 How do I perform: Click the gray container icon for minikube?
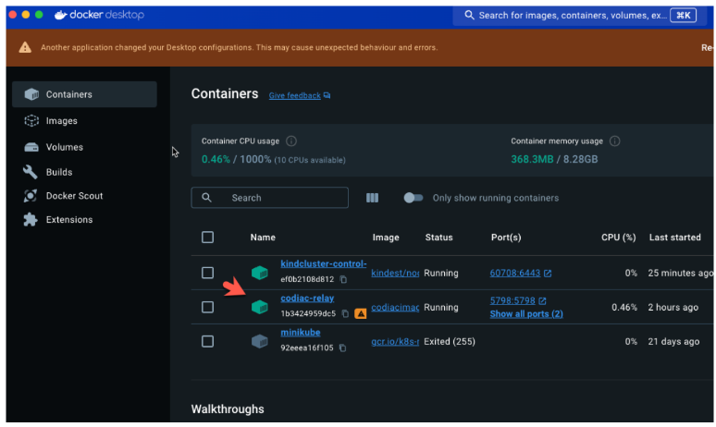[259, 341]
